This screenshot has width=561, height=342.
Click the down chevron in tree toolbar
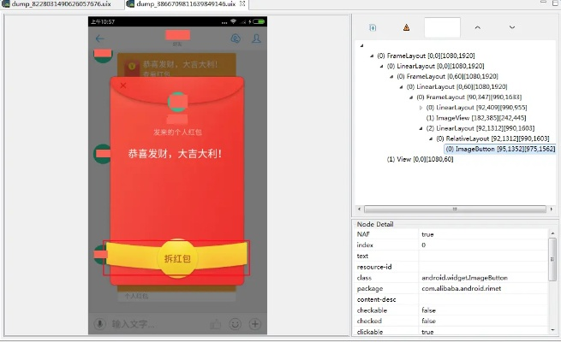click(512, 27)
